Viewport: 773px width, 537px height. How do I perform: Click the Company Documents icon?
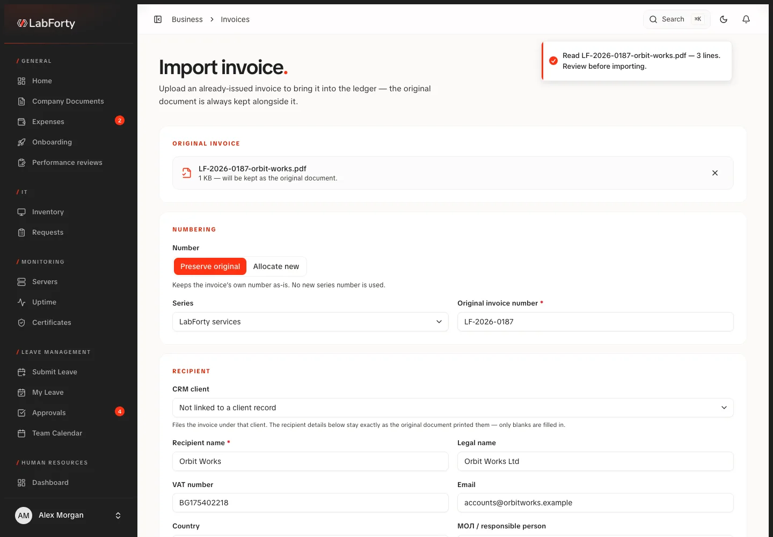tap(21, 101)
